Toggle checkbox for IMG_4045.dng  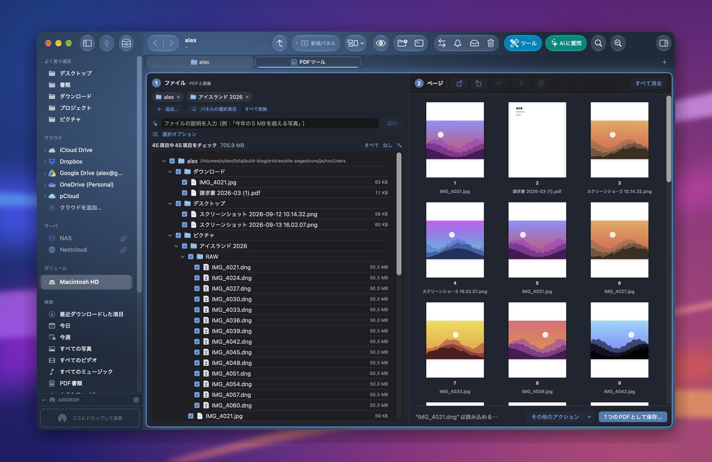click(x=197, y=352)
